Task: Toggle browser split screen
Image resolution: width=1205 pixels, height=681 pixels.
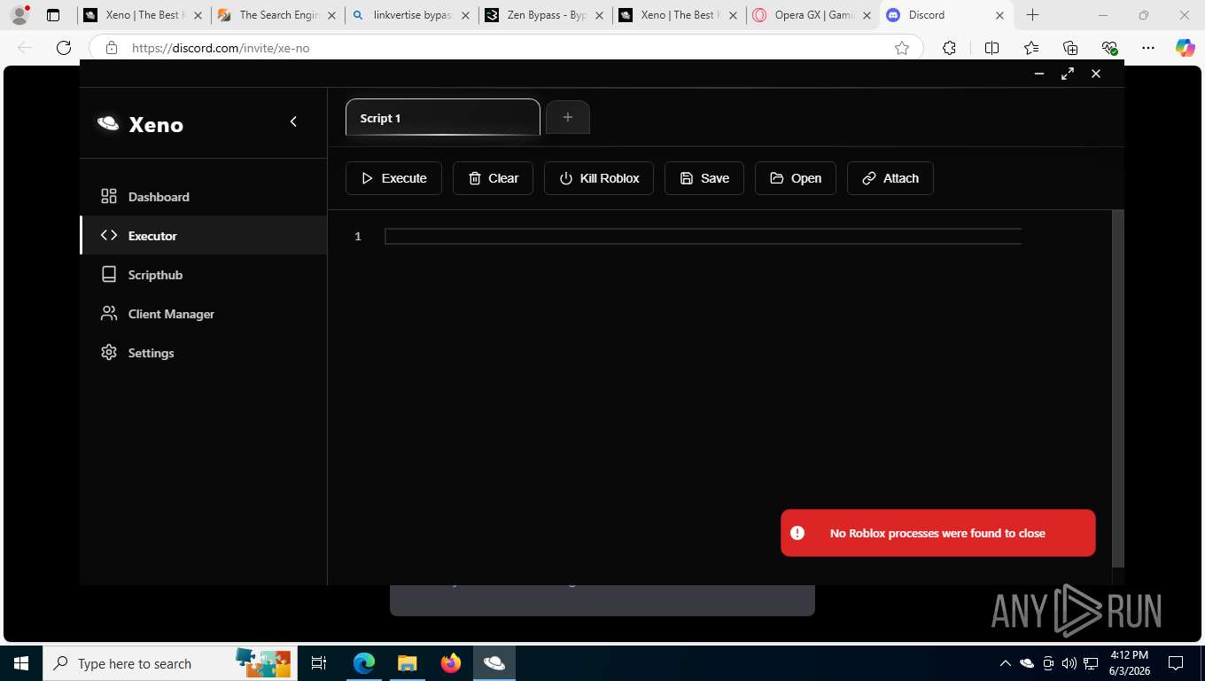Action: pos(991,48)
